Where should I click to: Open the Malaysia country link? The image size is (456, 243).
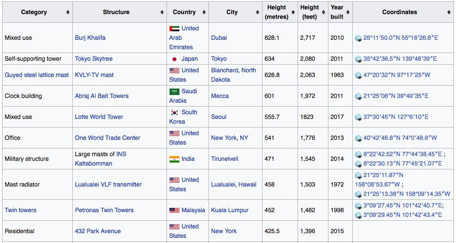tap(194, 210)
